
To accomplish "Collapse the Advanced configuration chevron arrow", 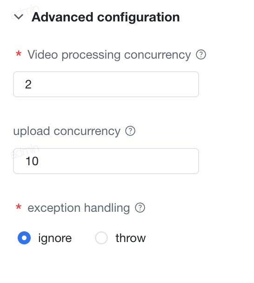I will click(x=19, y=17).
